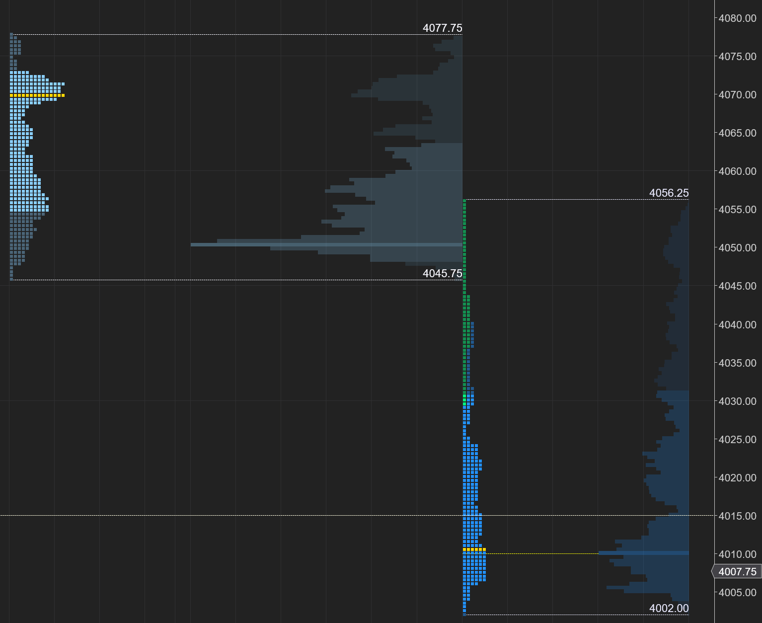Select the bright green opening block near 4030

point(464,400)
